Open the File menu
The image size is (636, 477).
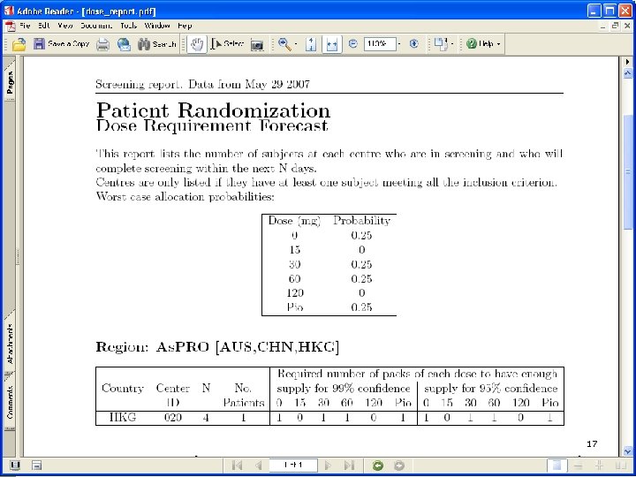[x=25, y=26]
